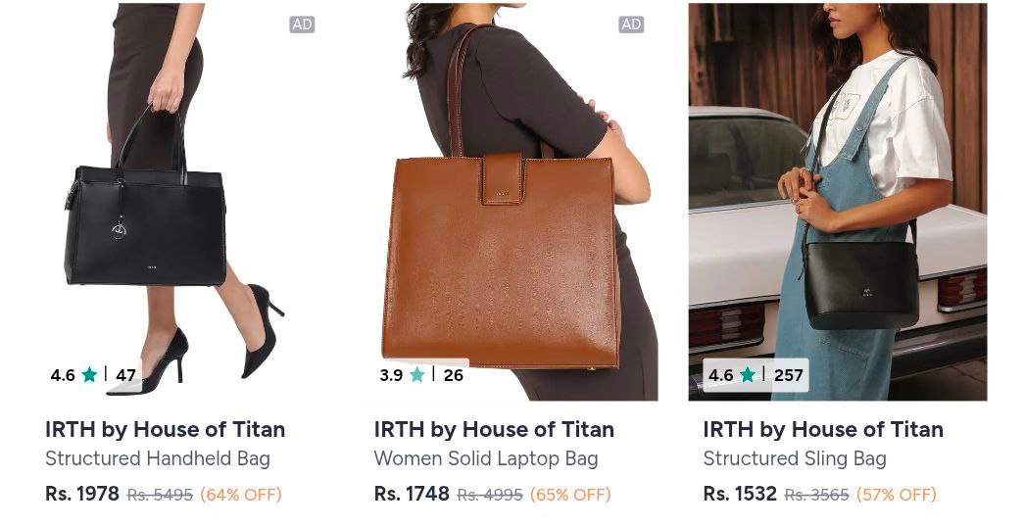Open the black Structured Sling Bag image
The image size is (1024, 526).
(838, 202)
